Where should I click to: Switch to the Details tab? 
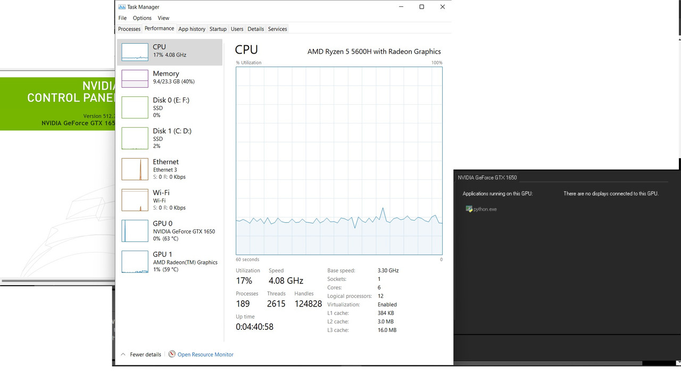pyautogui.click(x=255, y=29)
